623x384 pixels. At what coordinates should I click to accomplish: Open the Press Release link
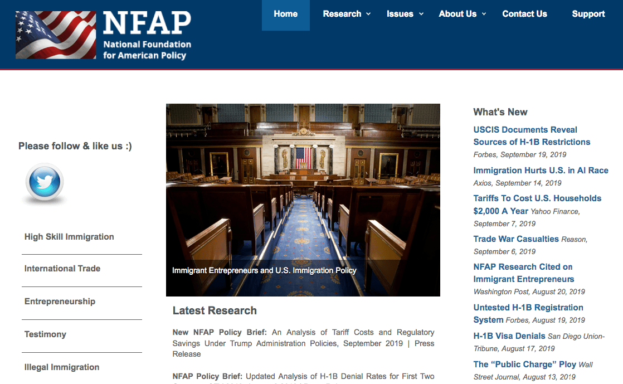[303, 349]
